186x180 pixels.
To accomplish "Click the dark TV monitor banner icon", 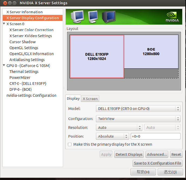I will point(109,17).
